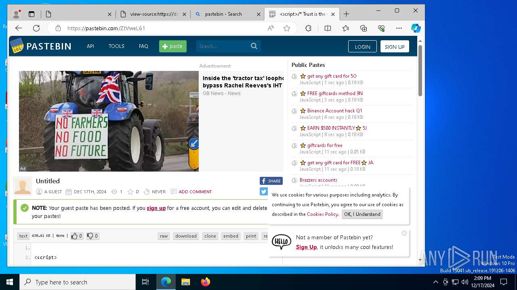Viewport: 517px width, 290px height.
Task: Open the tractor tax ad headline
Action: [243, 82]
